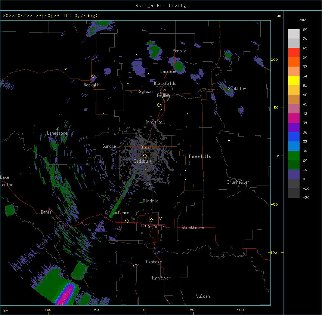Click the Lacombe city label

pyautogui.click(x=168, y=71)
